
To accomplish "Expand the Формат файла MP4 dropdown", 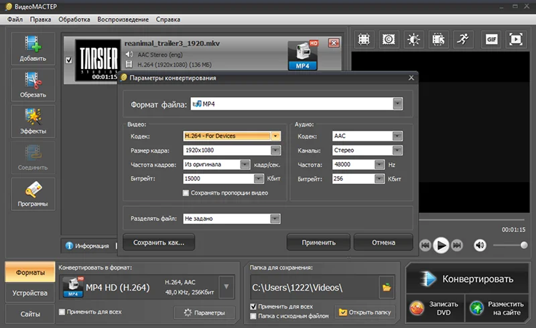I will pos(397,104).
